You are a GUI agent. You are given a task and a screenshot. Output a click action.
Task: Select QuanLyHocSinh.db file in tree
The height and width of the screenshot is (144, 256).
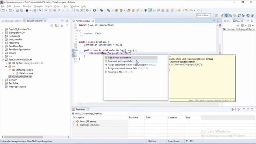coord(22,76)
